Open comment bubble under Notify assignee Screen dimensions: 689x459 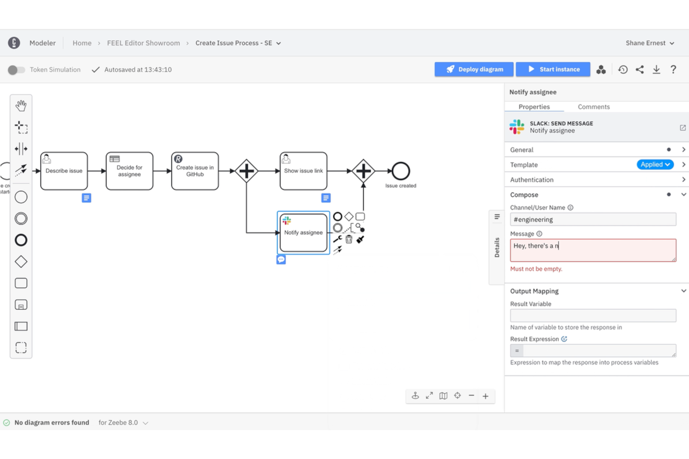281,260
